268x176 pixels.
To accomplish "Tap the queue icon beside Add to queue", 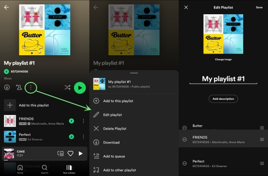I will click(96, 156).
